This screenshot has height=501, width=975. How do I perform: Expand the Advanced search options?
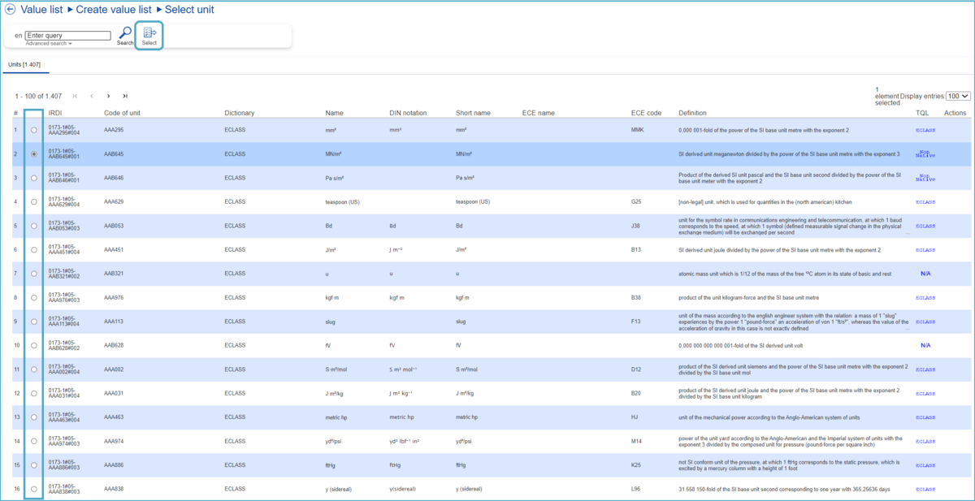[x=48, y=44]
